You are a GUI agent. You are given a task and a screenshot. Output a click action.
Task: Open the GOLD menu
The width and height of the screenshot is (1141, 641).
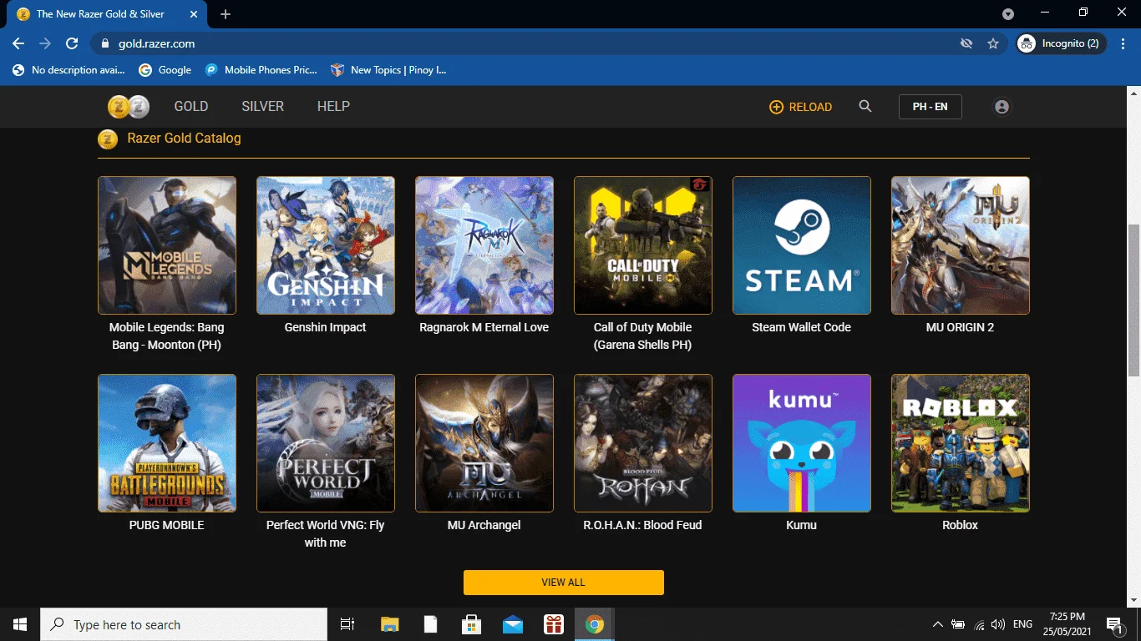pyautogui.click(x=191, y=106)
